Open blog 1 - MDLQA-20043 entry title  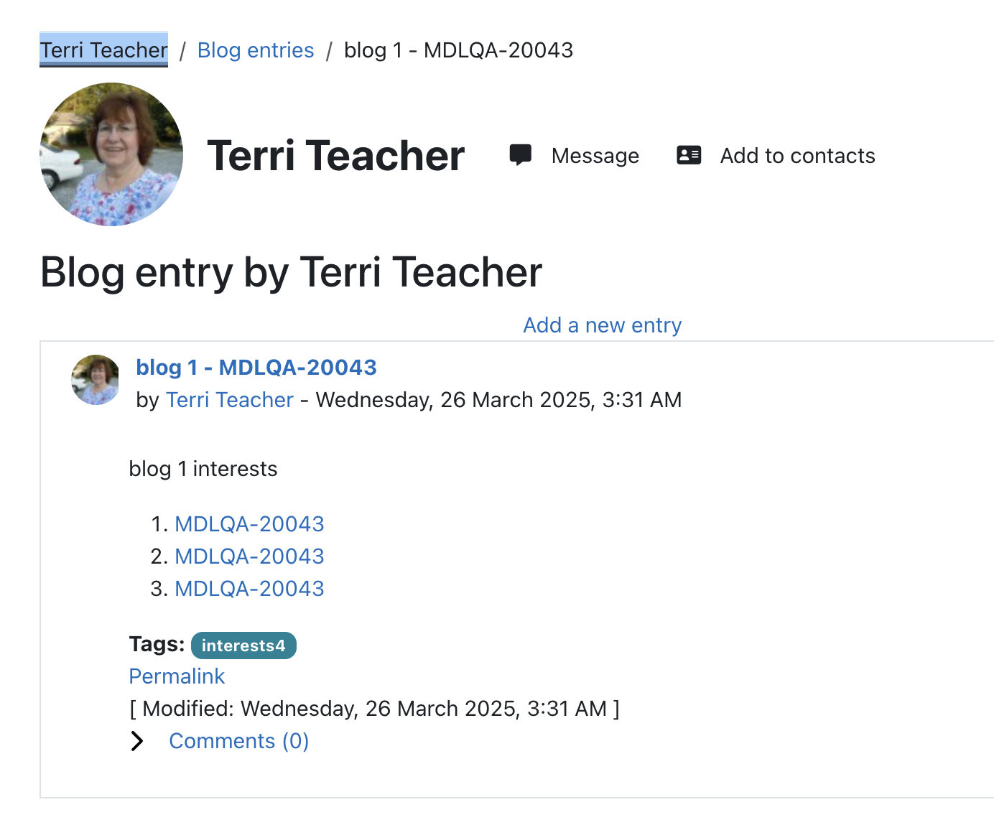256,367
